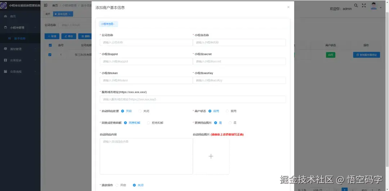The image size is (389, 191).
Task: Click the 首页 breadcrumb link
Action: (x=55, y=5)
